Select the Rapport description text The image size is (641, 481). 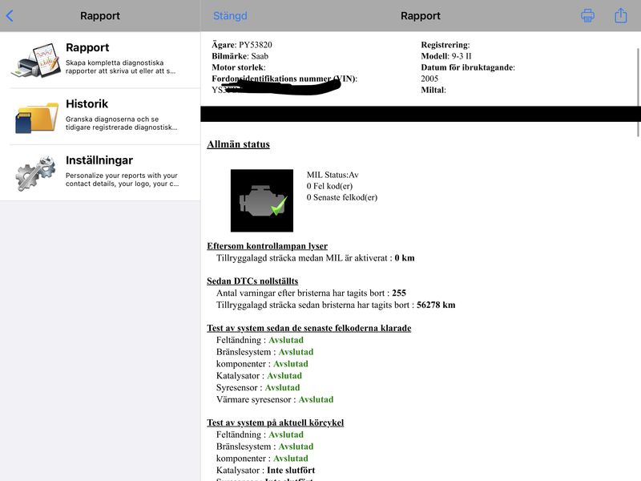point(121,67)
